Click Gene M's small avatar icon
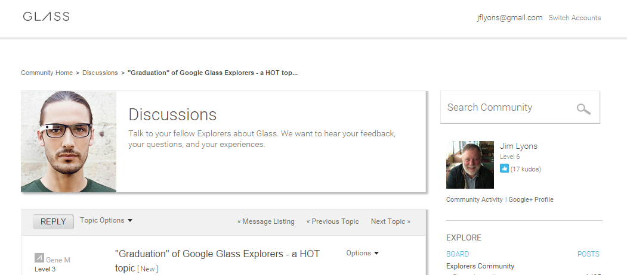The height and width of the screenshot is (275, 627). (x=39, y=257)
